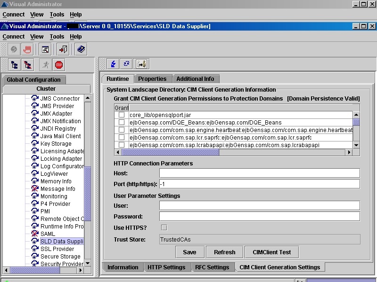Click the running man start service icon

point(45,65)
